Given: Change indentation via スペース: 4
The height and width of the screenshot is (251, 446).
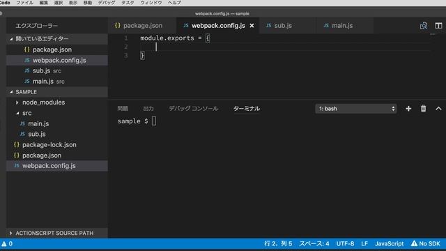Looking at the screenshot, I should 314,243.
